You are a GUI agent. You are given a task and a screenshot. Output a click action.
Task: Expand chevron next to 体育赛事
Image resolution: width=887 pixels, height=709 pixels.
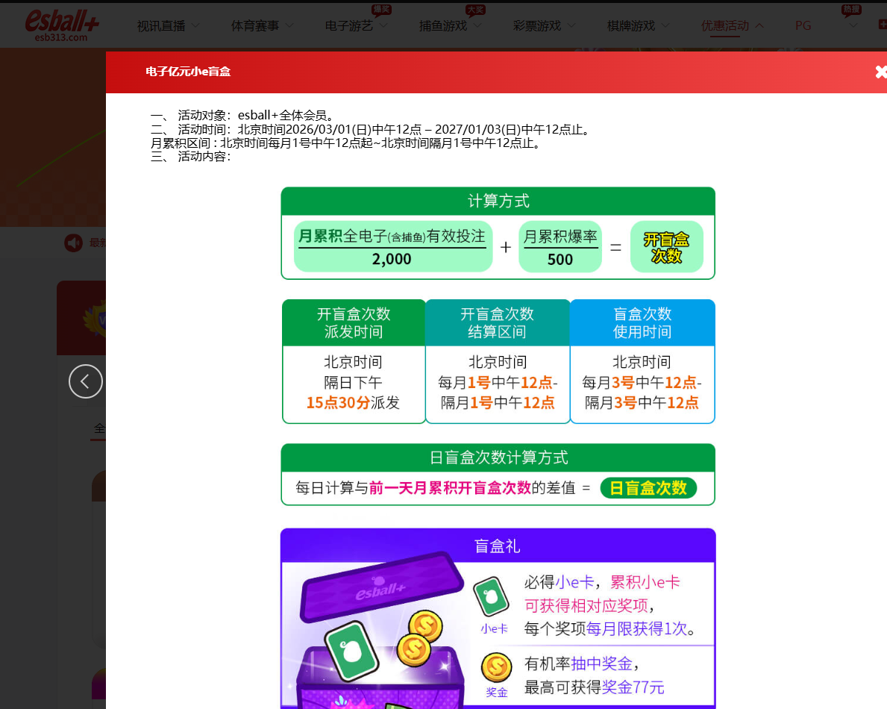click(289, 25)
